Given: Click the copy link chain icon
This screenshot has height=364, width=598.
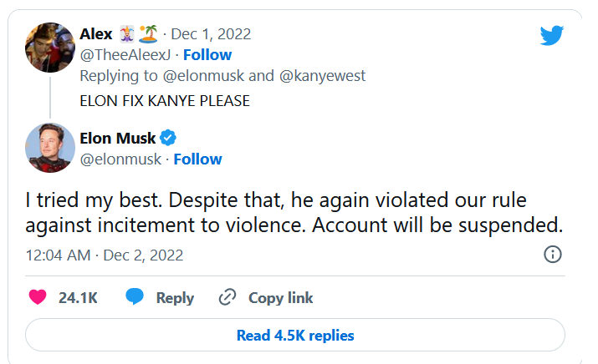Looking at the screenshot, I should click(227, 297).
